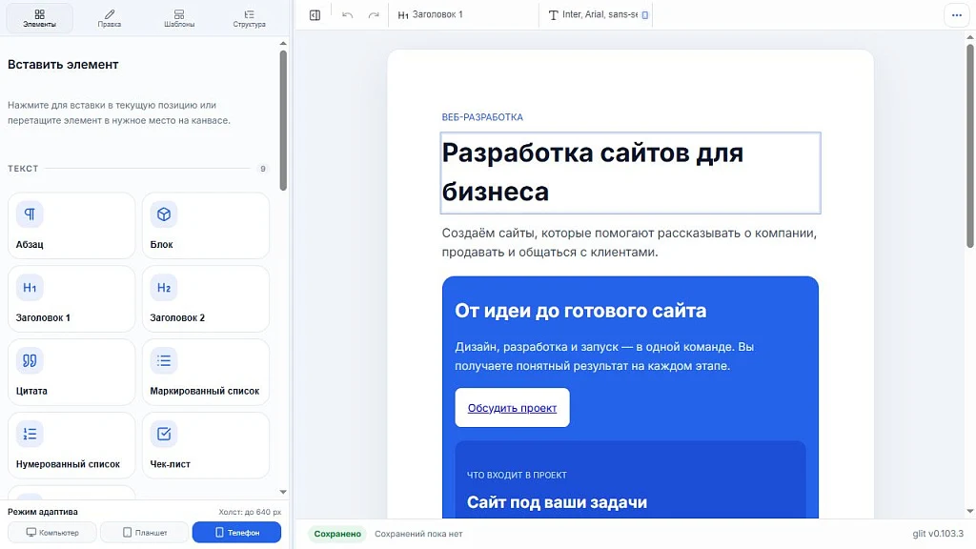The height and width of the screenshot is (549, 976).
Task: Toggle the sidebar panel icon
Action: (x=315, y=15)
